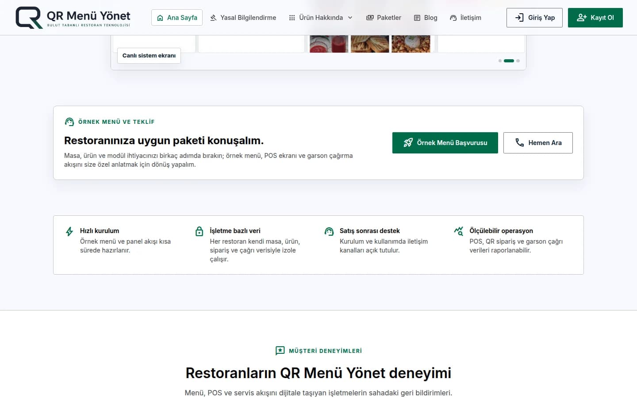This screenshot has height=398, width=637.
Task: Expand the Ürün Hakkında dropdown chevron
Action: click(x=350, y=18)
